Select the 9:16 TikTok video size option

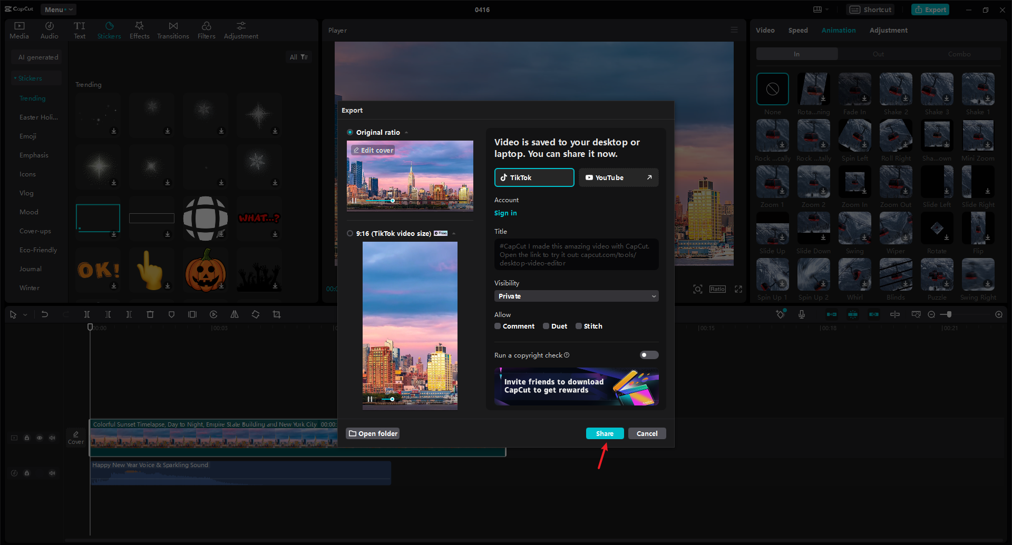350,233
